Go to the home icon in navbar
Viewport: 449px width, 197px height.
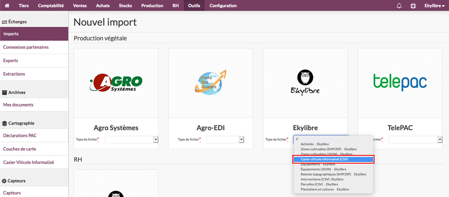[7, 5]
